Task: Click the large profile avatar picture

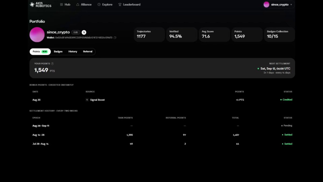Action: pos(37,35)
